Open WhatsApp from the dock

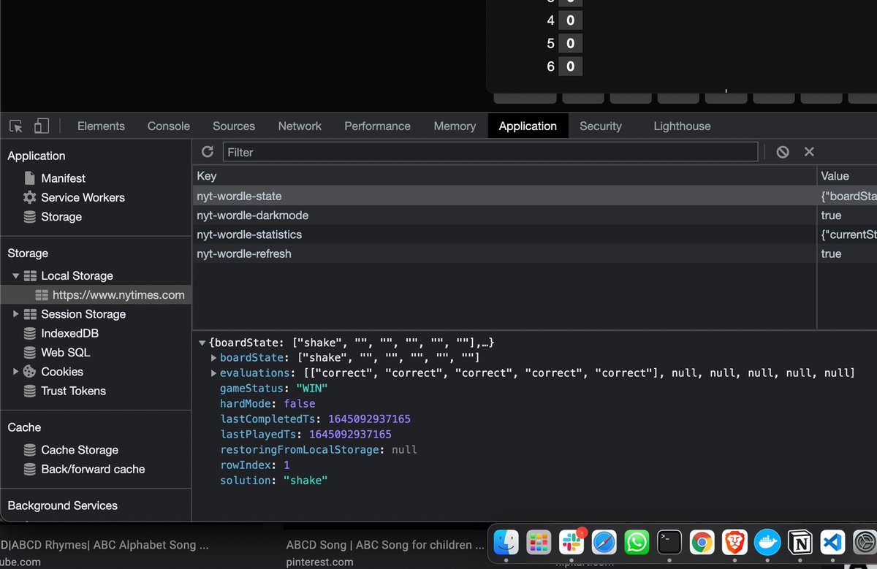637,542
